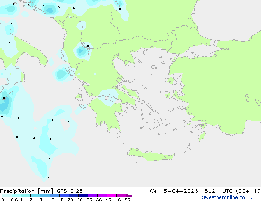This screenshot has width=261, height=201.
Task: Click the Peloponnese peninsula on the map
Action: point(107,114)
